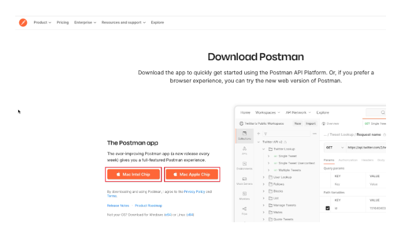Select the Authorization tab
The width and height of the screenshot is (403, 238).
[348, 160]
